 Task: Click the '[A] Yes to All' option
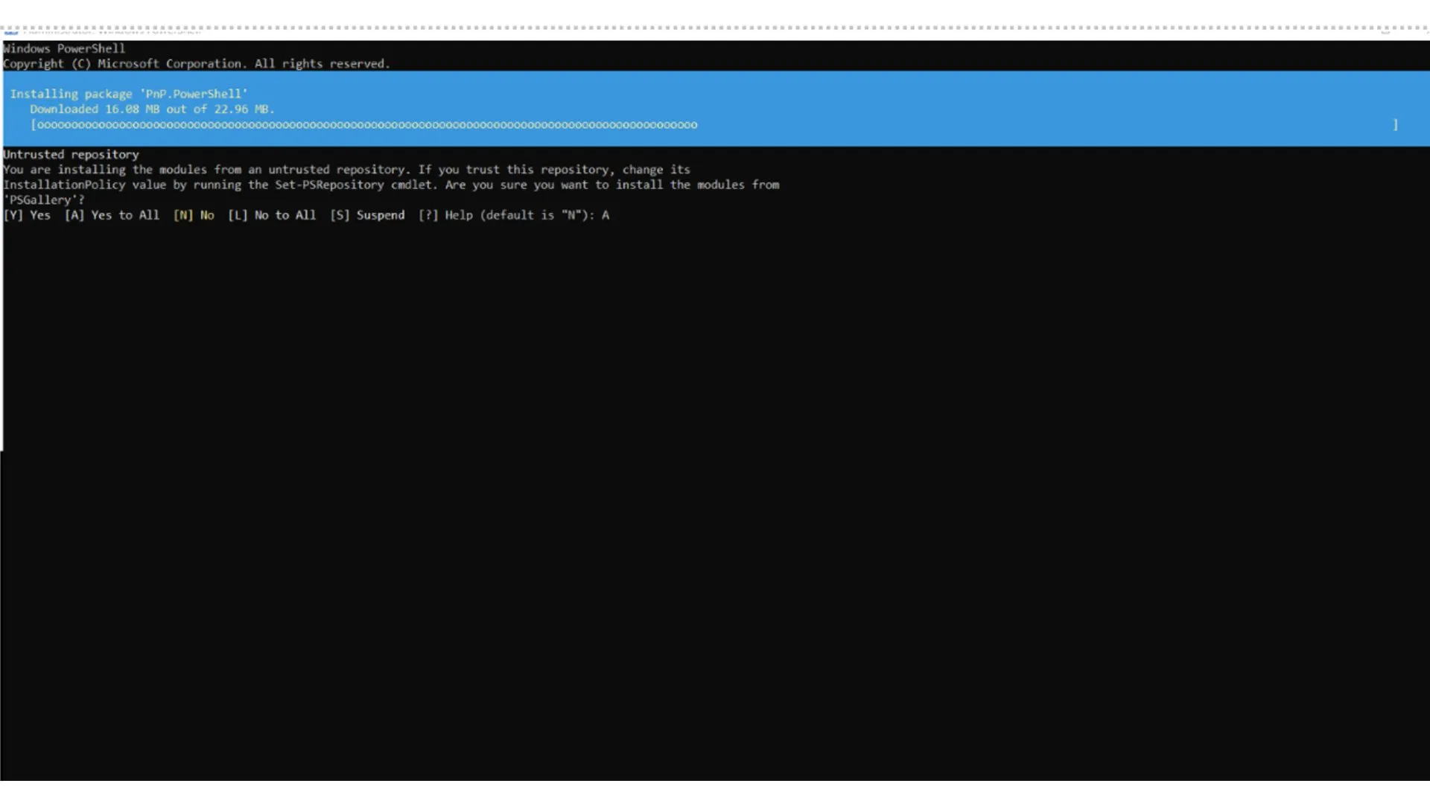pos(112,215)
